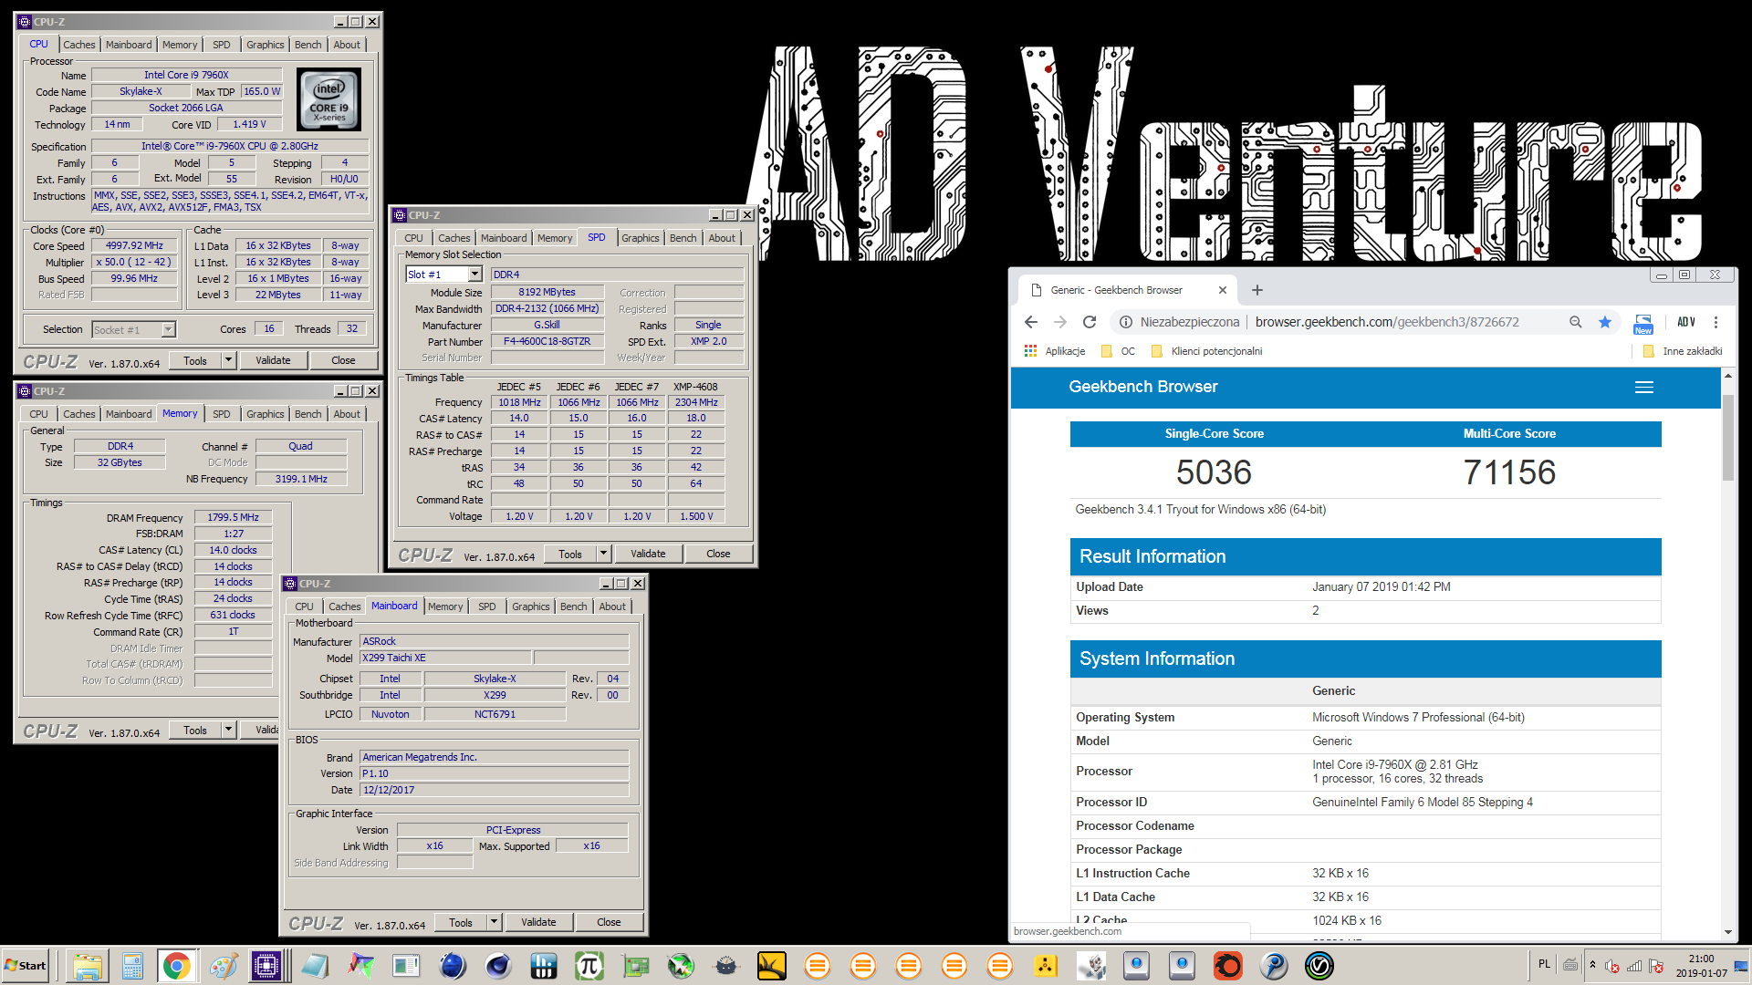Open Chrome's three-dot menu

[1715, 322]
